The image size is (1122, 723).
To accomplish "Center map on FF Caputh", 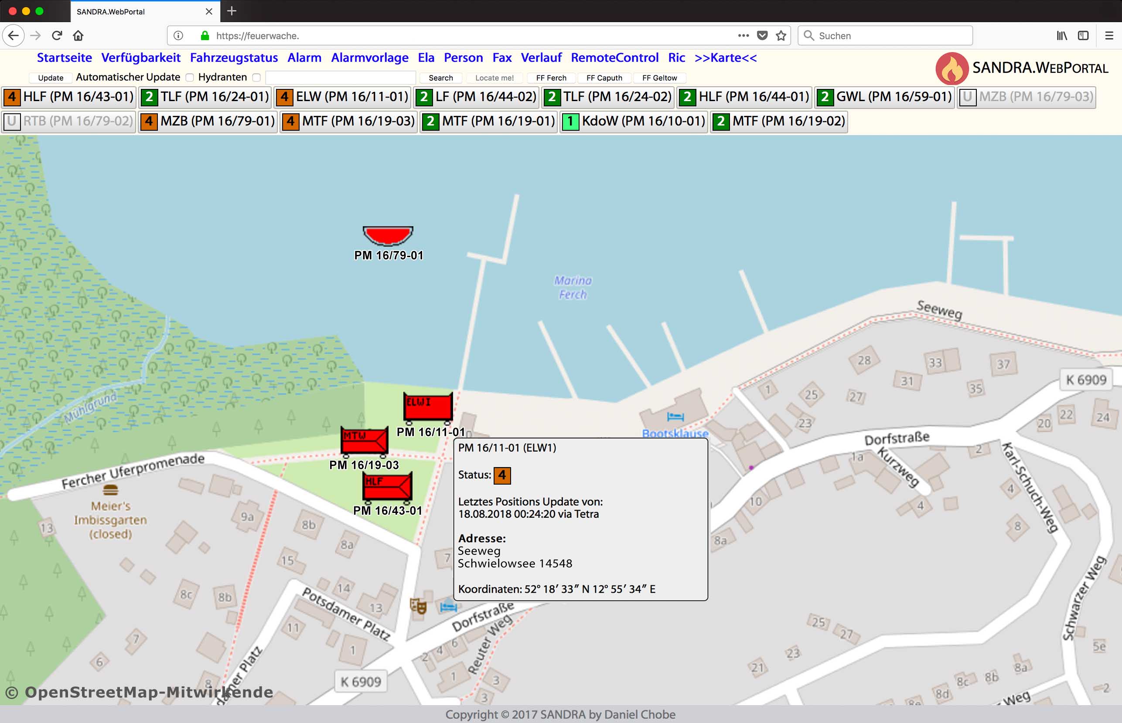I will pos(604,78).
